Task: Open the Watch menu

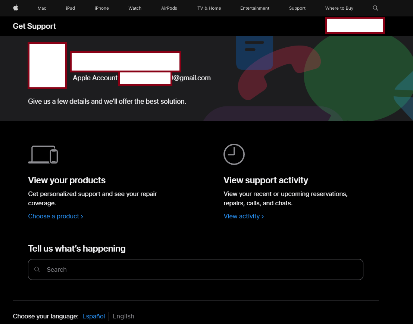Action: [135, 8]
